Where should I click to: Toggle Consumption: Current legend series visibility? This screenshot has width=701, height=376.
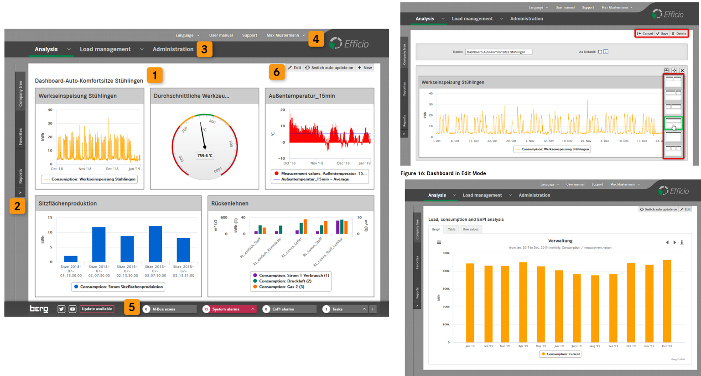coord(560,354)
